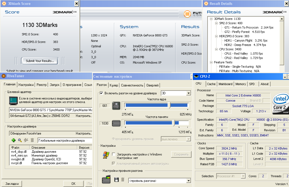Screen dimensions: 289x187
Task: Click the trash icon next to driver settings field
Action: tap(32, 140)
